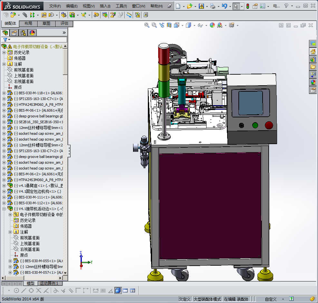318x303 pixels.
Task: Expand the panel tabs double-chevron
Action: 64,32
